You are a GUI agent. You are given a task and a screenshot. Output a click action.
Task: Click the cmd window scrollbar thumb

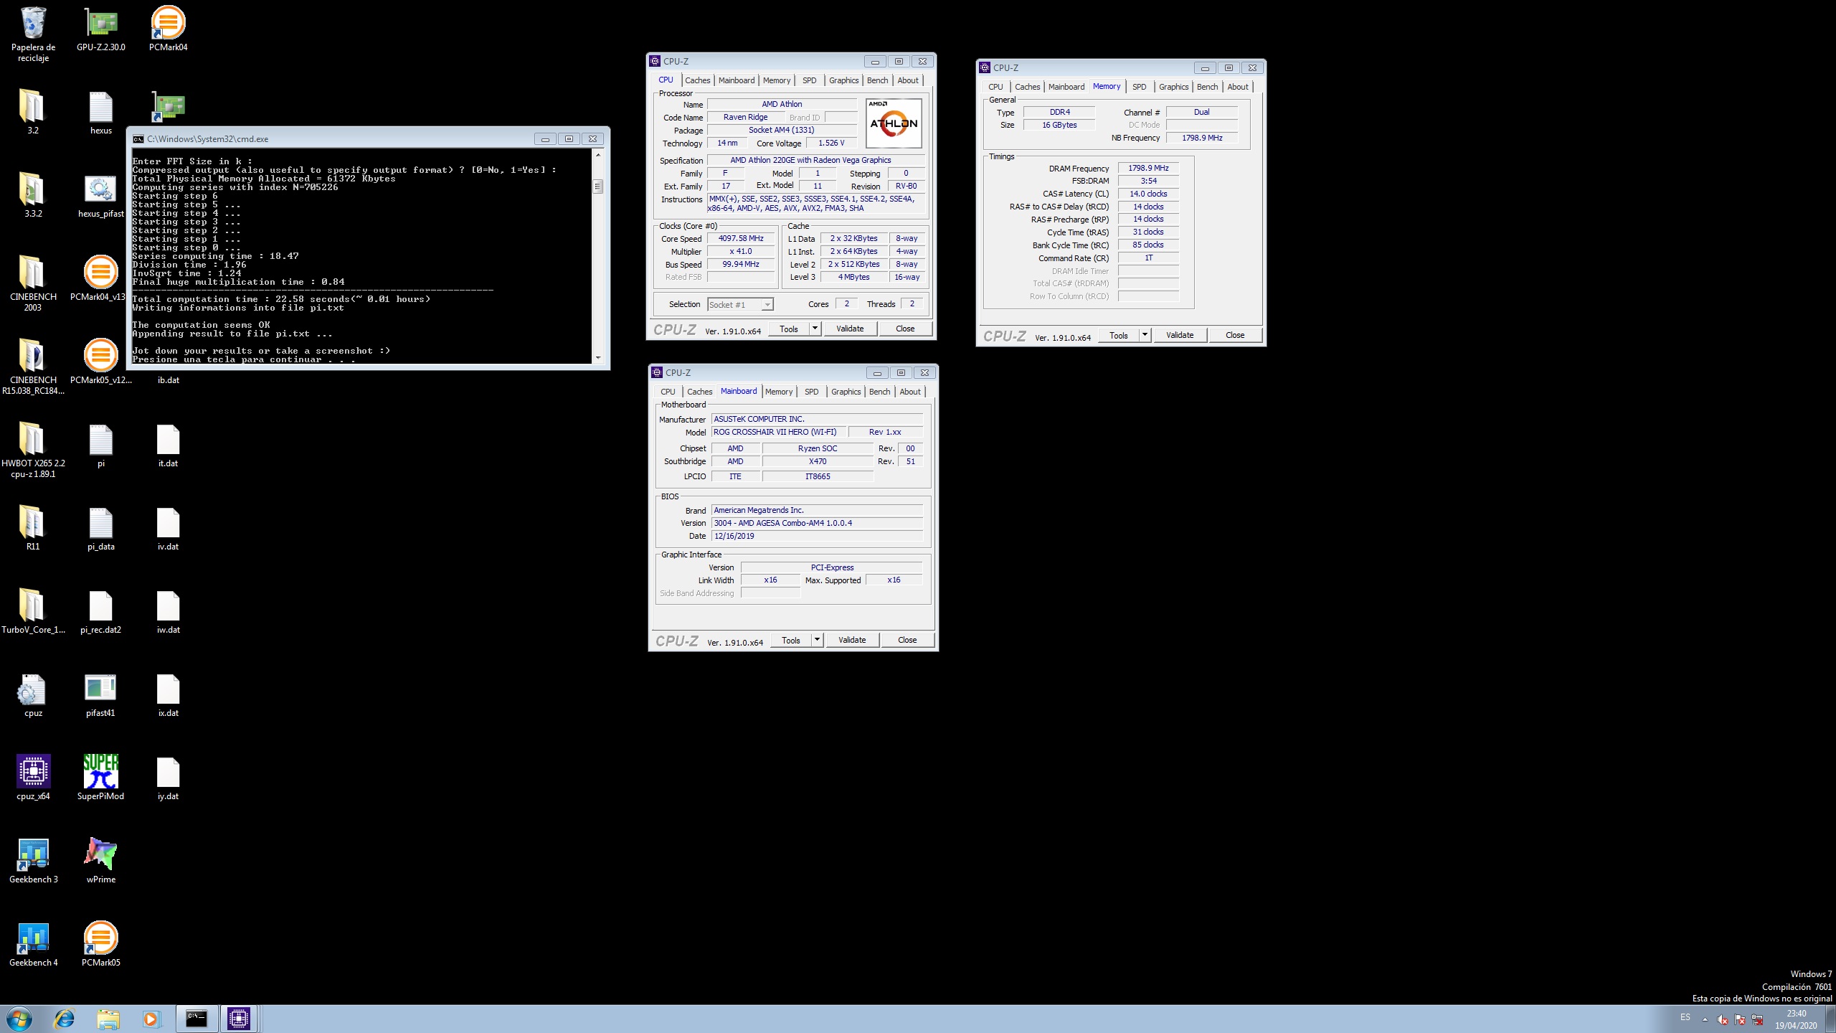(597, 187)
